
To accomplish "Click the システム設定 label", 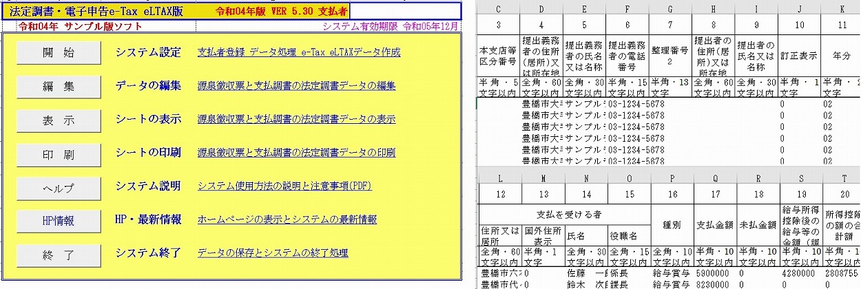I will coord(148,52).
